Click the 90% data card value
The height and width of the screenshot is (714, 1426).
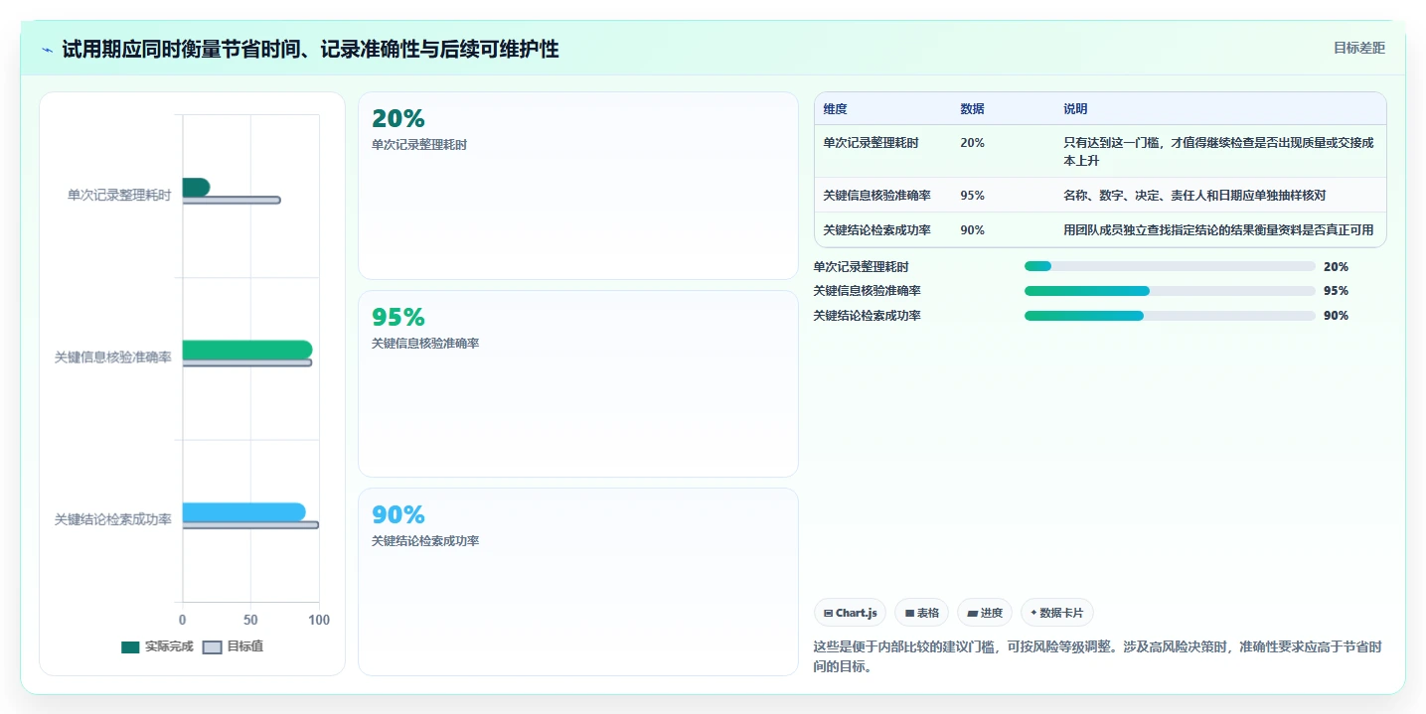(397, 515)
